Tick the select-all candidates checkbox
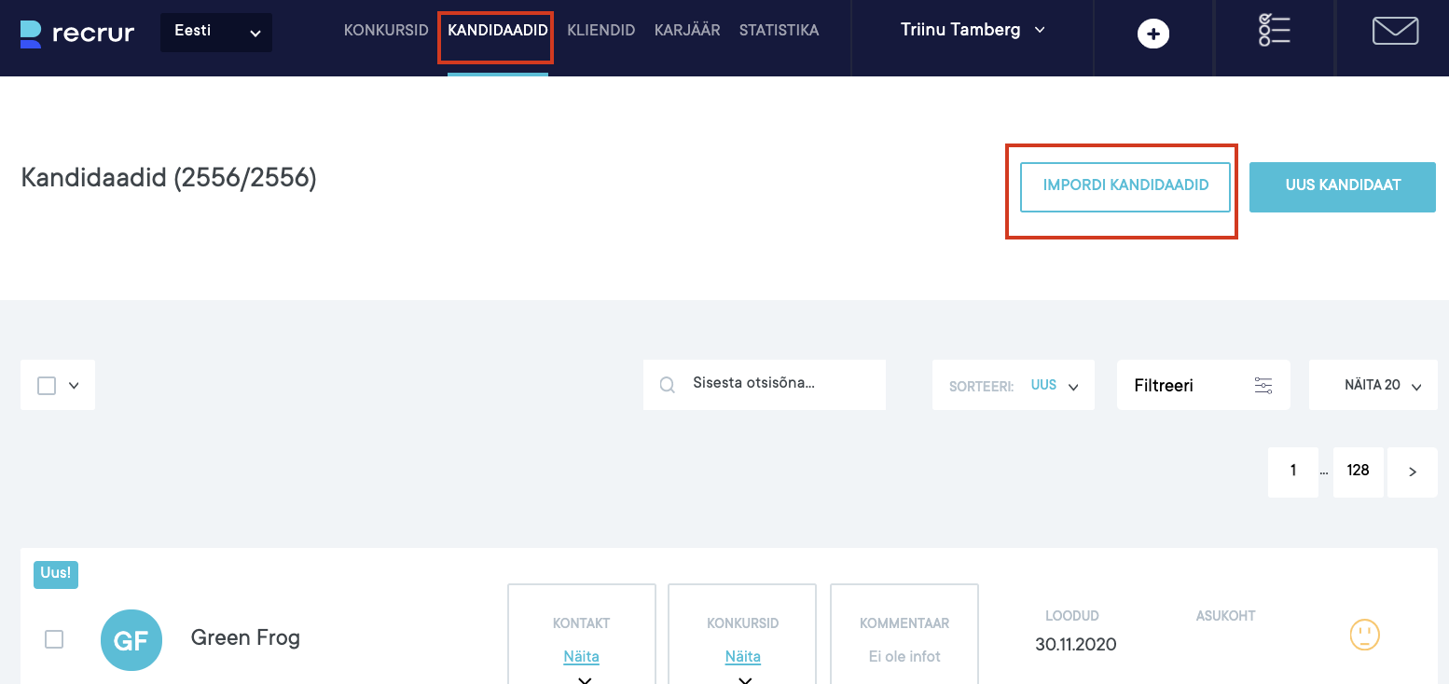Viewport: 1449px width, 684px height. [47, 386]
